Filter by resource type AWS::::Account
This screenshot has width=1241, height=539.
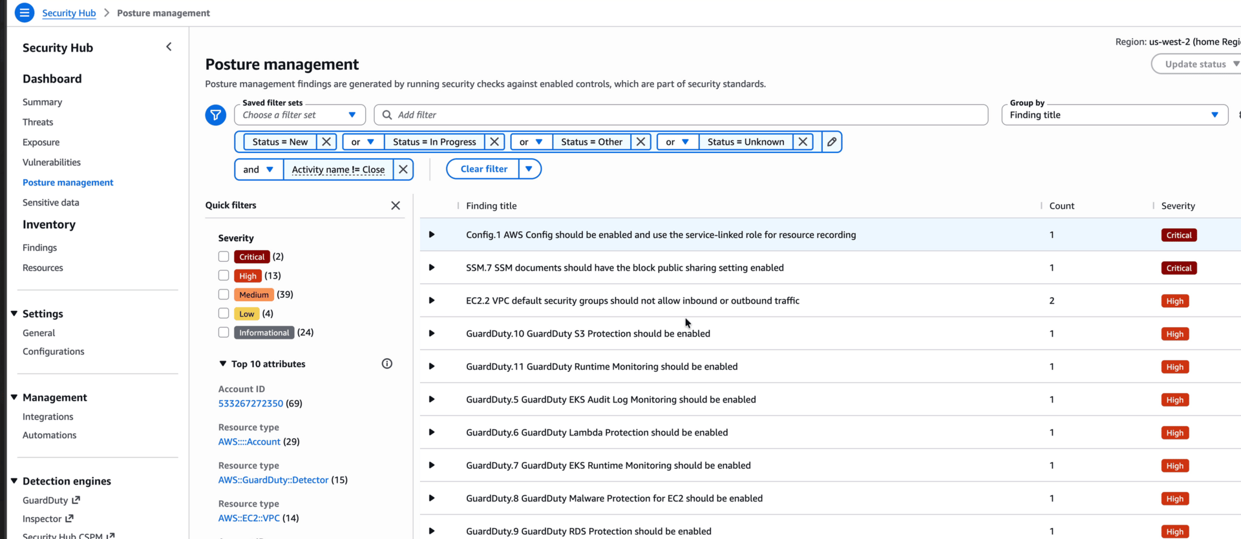[x=249, y=441]
